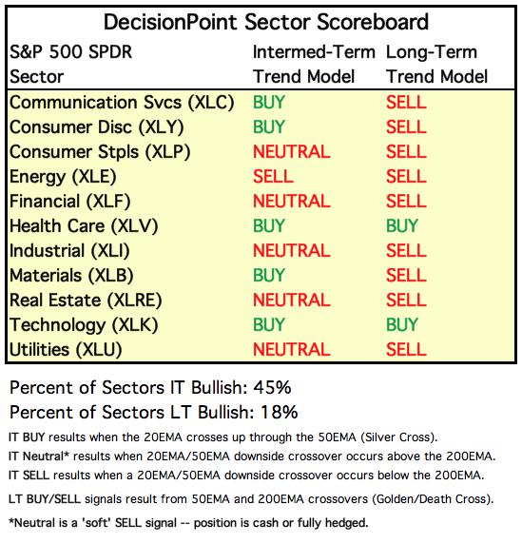Click the Energy (XLE) sector name
Screen dimensions: 522x544
pos(63,177)
